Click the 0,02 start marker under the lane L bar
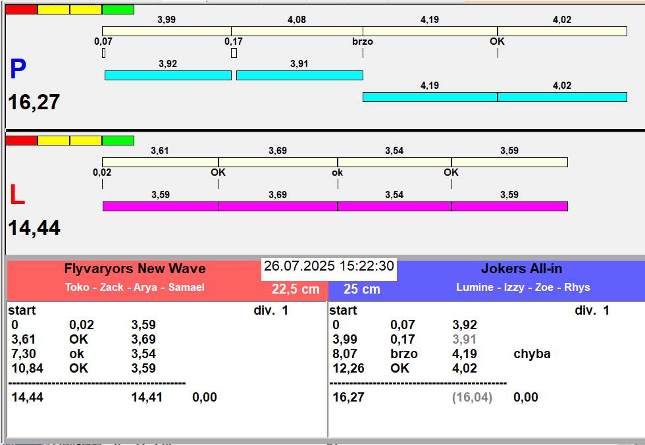Image resolution: width=645 pixels, height=445 pixels. pyautogui.click(x=102, y=172)
